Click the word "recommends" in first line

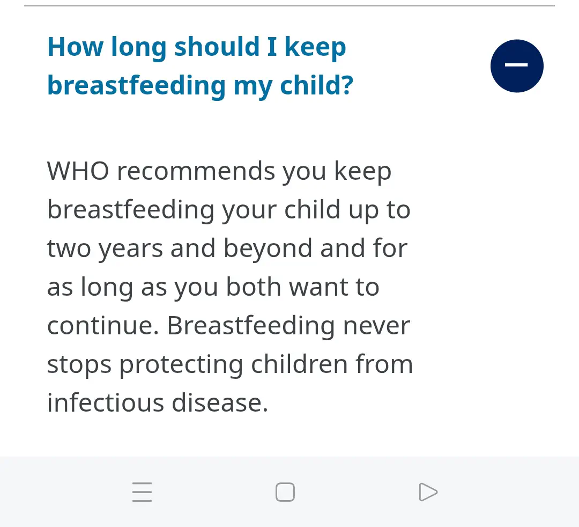coord(196,171)
